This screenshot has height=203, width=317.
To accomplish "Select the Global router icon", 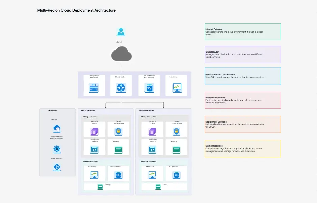I will (121, 87).
